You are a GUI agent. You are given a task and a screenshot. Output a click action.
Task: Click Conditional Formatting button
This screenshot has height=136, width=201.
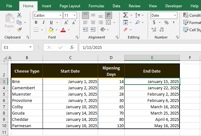[x=192, y=15]
